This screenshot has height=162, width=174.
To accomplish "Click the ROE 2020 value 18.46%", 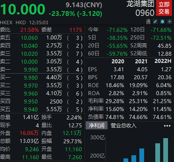I will click(x=115, y=85).
